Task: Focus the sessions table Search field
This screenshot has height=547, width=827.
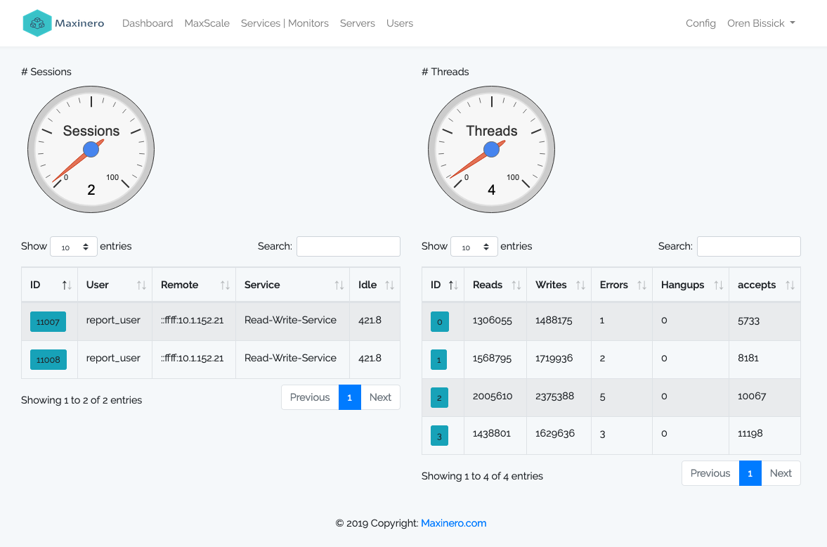Action: (348, 246)
